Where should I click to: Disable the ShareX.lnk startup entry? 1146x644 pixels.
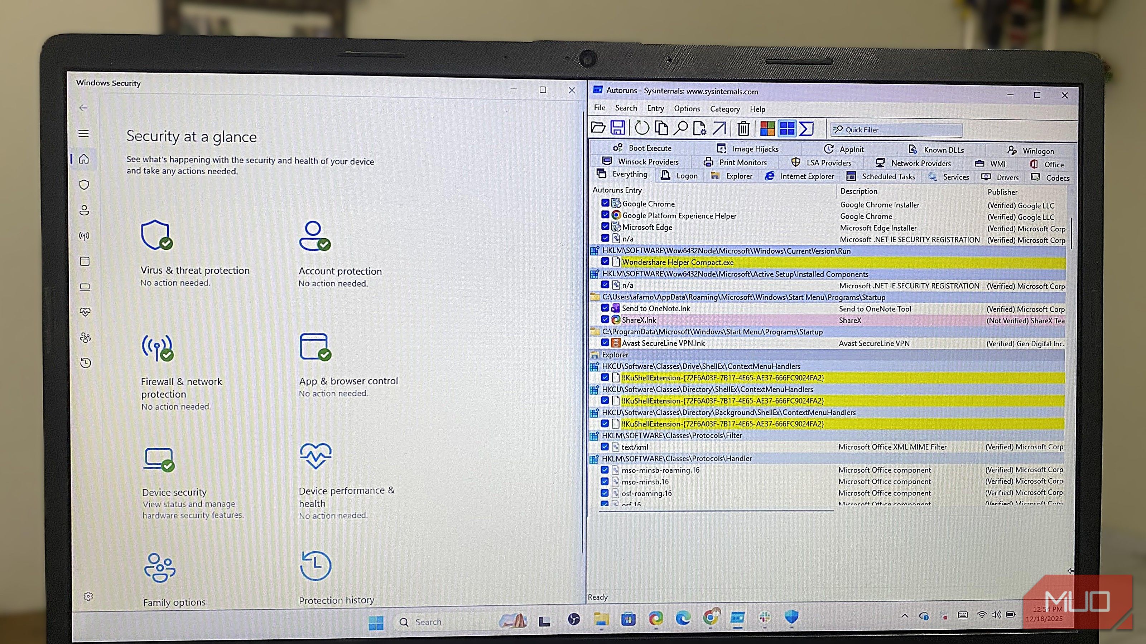pos(605,319)
